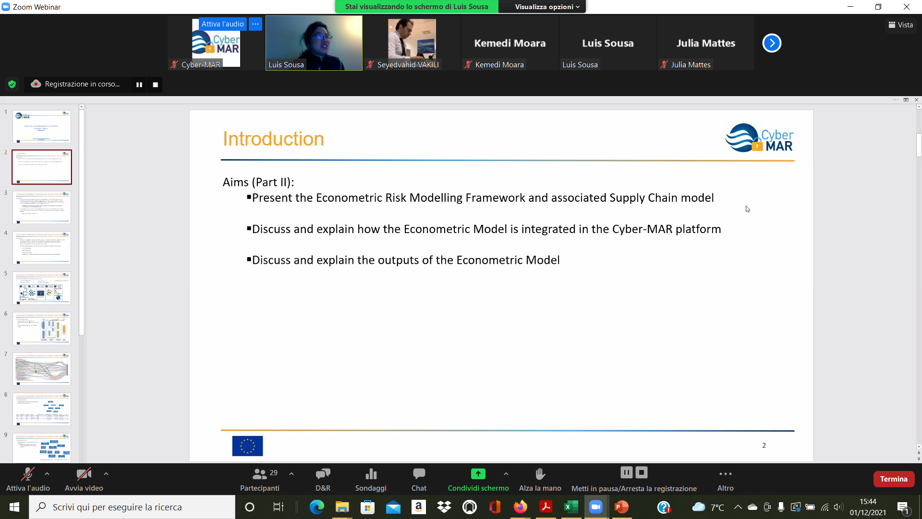Image resolution: width=922 pixels, height=519 pixels.
Task: Expand Visualizza opzioni dropdown
Action: pos(546,7)
